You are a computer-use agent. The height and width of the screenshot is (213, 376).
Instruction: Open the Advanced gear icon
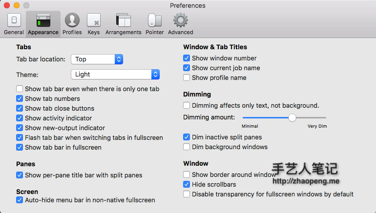point(181,20)
